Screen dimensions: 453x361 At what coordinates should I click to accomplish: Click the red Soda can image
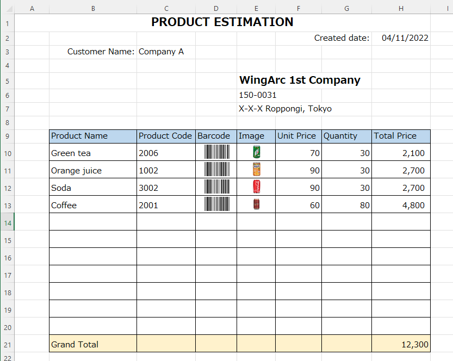click(x=257, y=187)
